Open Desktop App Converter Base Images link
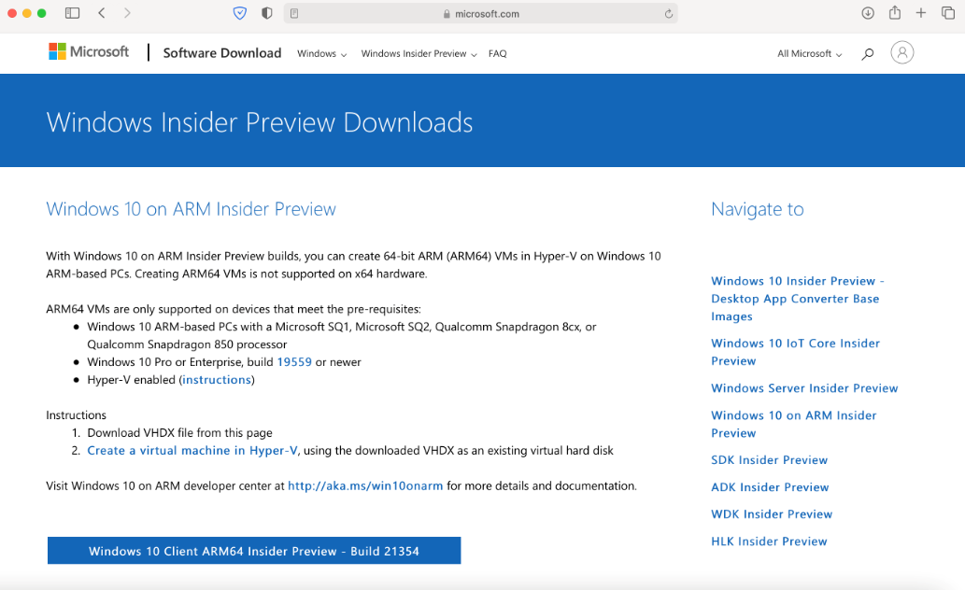 click(798, 299)
